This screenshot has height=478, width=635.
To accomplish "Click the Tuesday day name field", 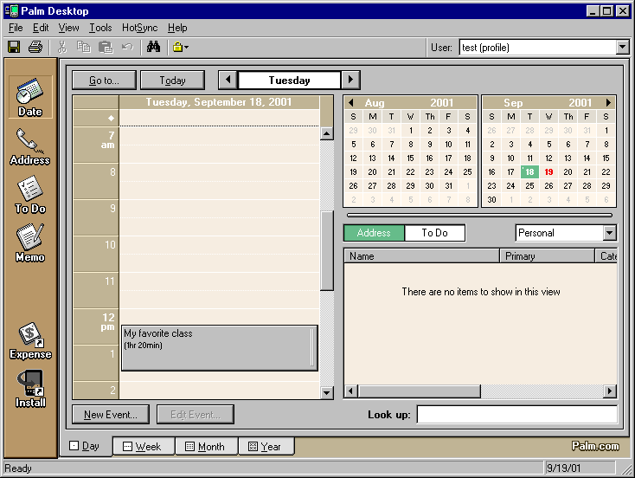I will tap(289, 81).
